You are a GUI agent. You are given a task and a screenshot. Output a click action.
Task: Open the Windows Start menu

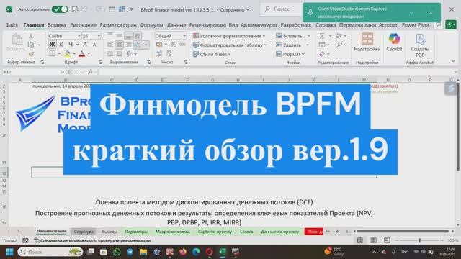tap(9, 252)
